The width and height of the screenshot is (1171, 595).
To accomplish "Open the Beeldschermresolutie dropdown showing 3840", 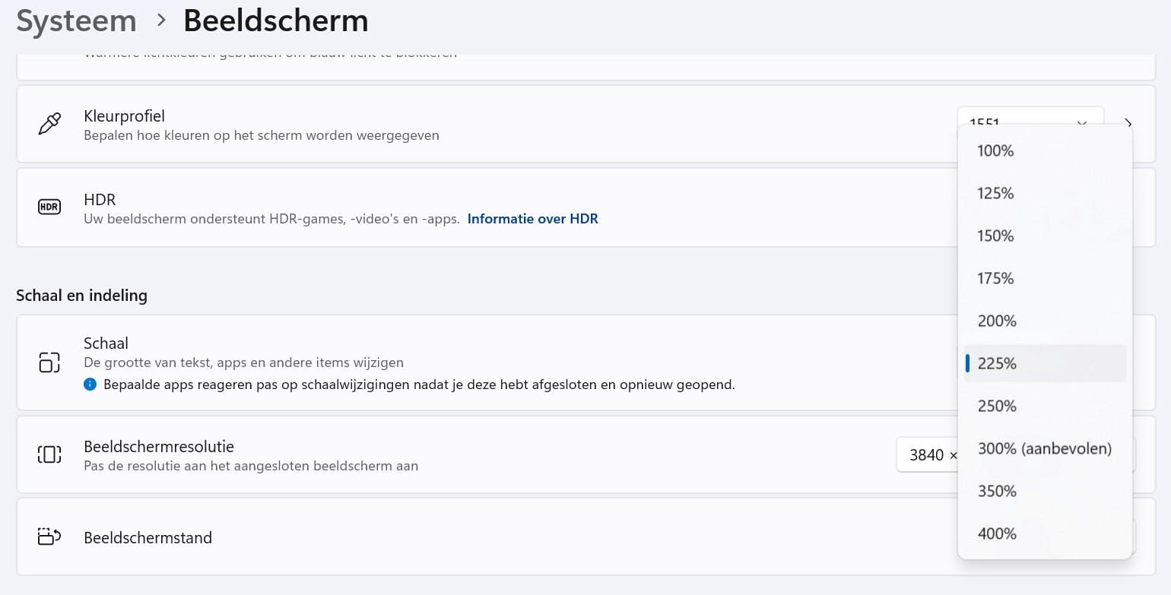I will click(x=928, y=455).
